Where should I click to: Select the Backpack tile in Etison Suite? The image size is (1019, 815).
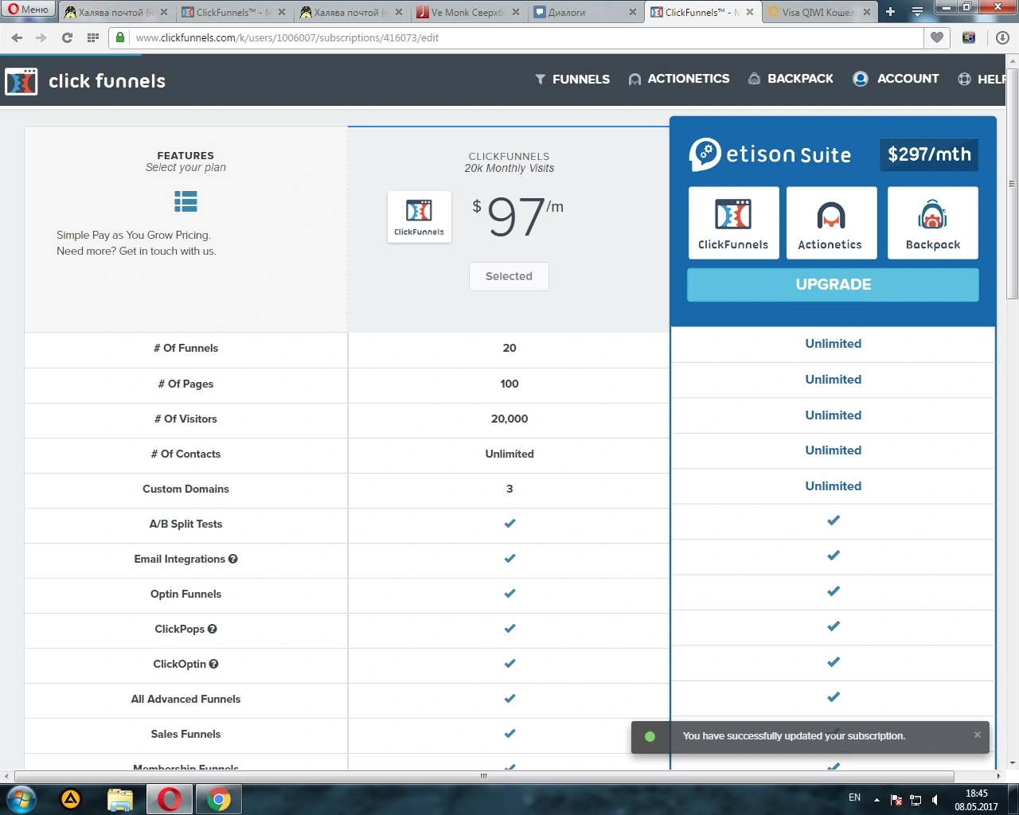click(x=933, y=223)
